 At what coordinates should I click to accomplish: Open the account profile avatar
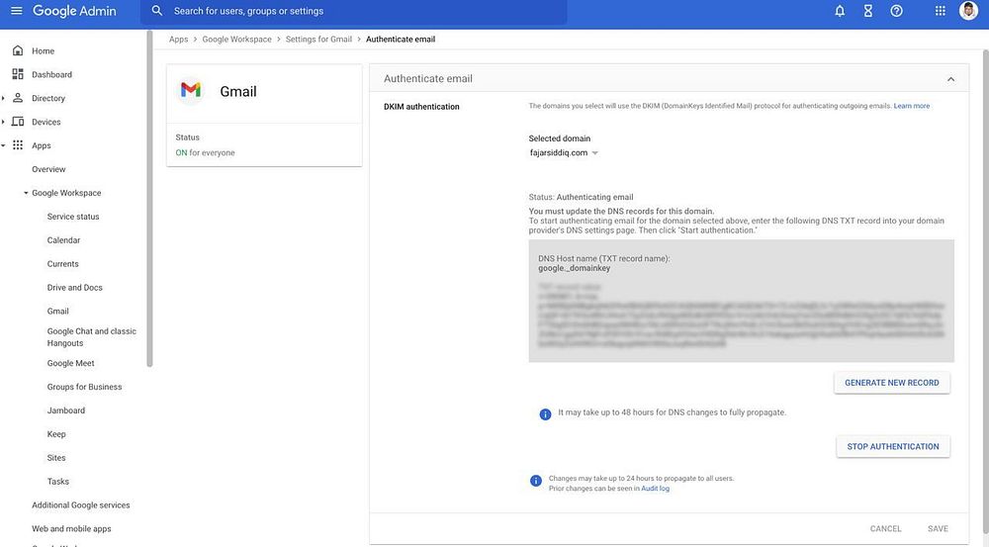pyautogui.click(x=968, y=11)
